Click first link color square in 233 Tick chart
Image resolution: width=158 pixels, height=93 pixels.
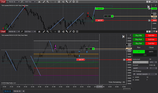(x=147, y=32)
